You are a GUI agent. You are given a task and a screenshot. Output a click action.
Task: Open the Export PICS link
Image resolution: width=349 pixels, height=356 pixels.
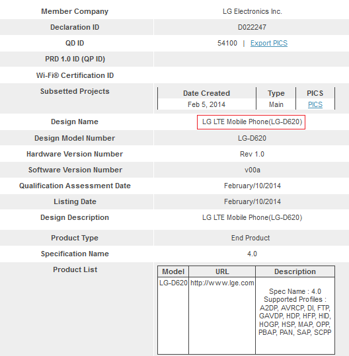point(269,43)
